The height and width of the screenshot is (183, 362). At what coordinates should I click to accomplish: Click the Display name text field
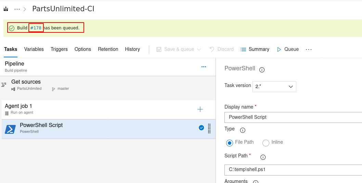click(x=293, y=117)
